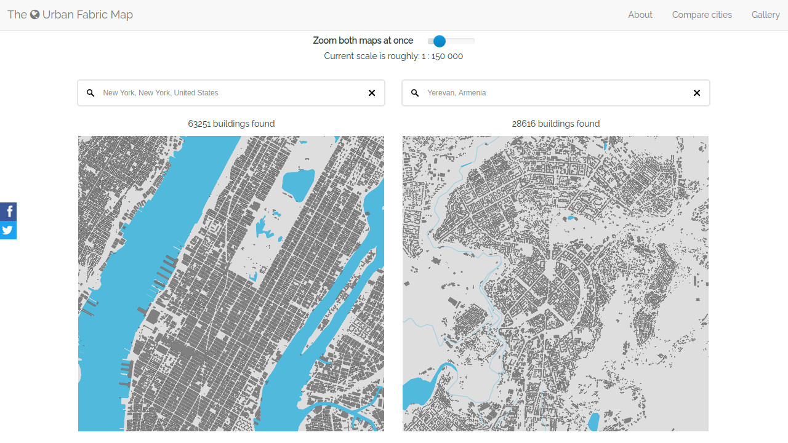Click right end of zoom slider track
This screenshot has width=788, height=443.
tap(472, 41)
